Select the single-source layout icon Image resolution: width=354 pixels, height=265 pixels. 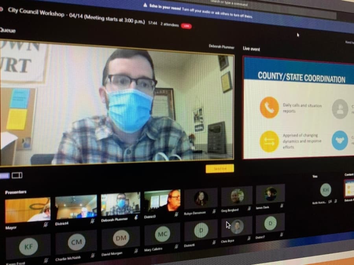(x=4, y=176)
